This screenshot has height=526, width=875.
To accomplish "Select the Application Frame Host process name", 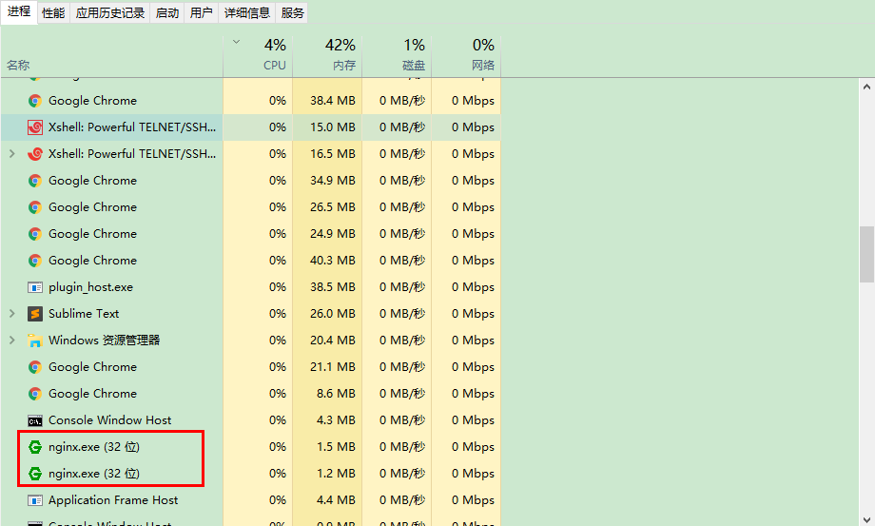I will coord(113,499).
